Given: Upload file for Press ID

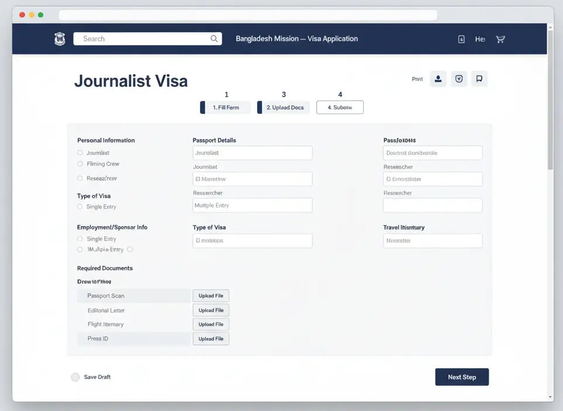Looking at the screenshot, I should [211, 339].
